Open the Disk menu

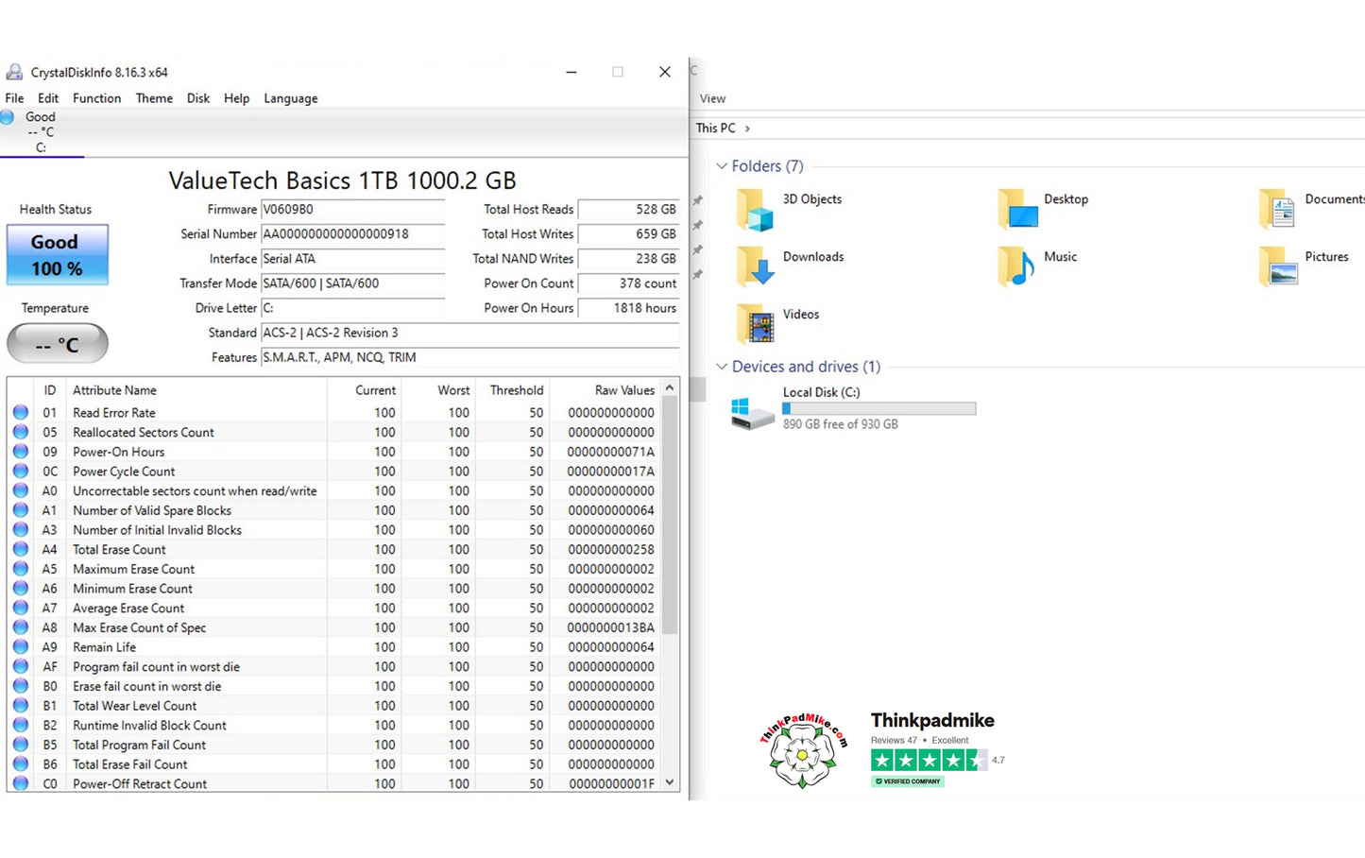198,98
